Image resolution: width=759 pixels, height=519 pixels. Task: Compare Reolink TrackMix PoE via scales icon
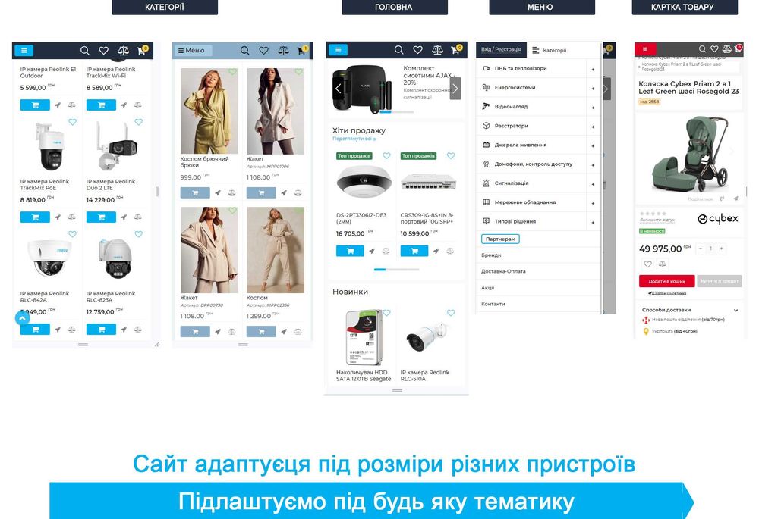pos(71,217)
